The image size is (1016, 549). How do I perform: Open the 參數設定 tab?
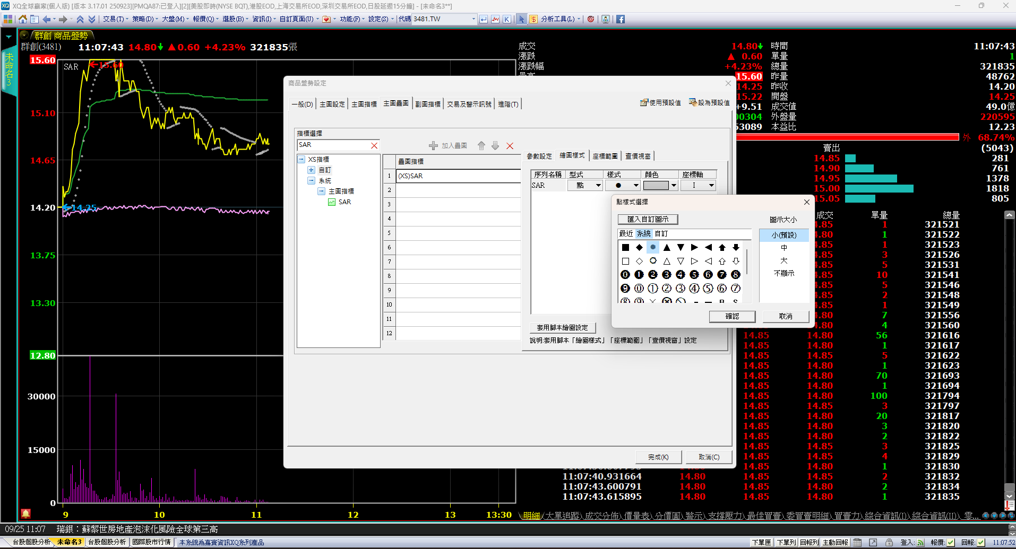[539, 156]
